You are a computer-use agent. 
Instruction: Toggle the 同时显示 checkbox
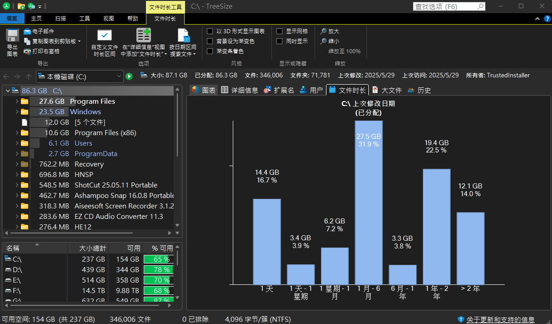[x=280, y=41]
